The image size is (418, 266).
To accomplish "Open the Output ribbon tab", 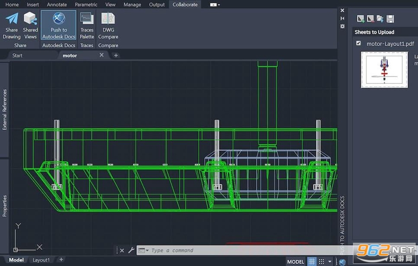I will pos(157,5).
